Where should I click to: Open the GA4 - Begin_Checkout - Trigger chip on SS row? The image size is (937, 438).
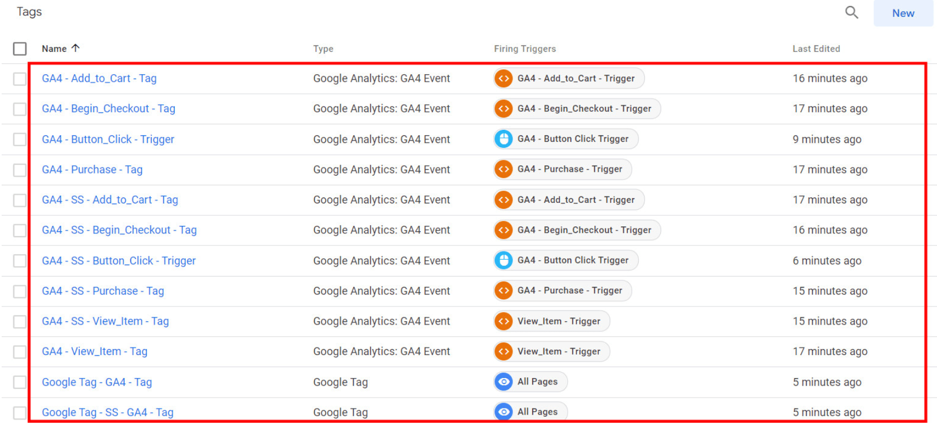point(584,230)
